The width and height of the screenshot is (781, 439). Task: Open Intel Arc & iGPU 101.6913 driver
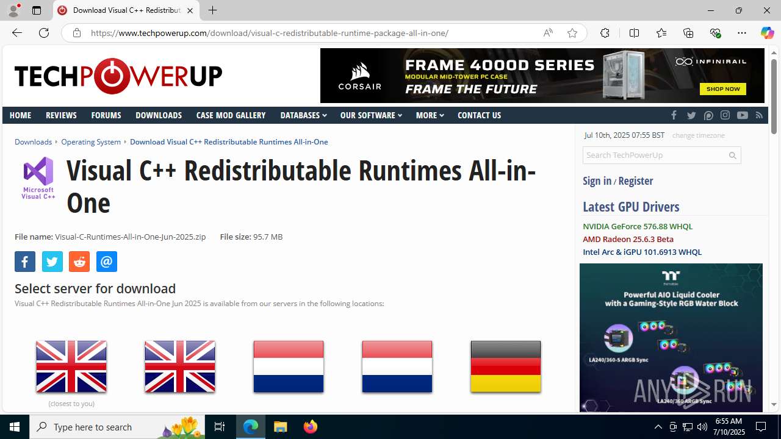pyautogui.click(x=642, y=252)
